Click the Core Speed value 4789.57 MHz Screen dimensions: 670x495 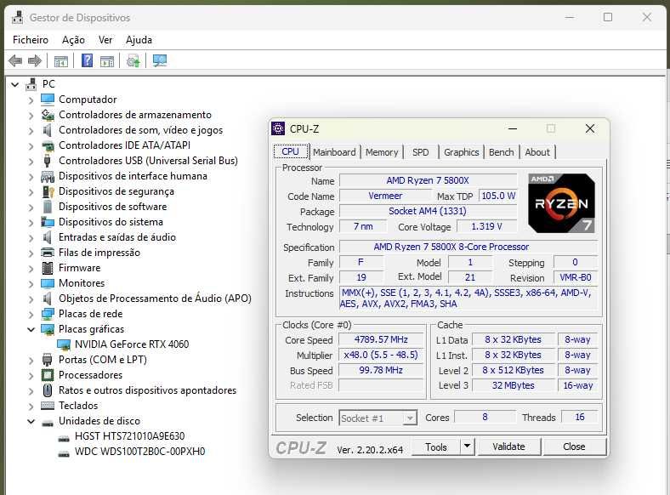(381, 339)
